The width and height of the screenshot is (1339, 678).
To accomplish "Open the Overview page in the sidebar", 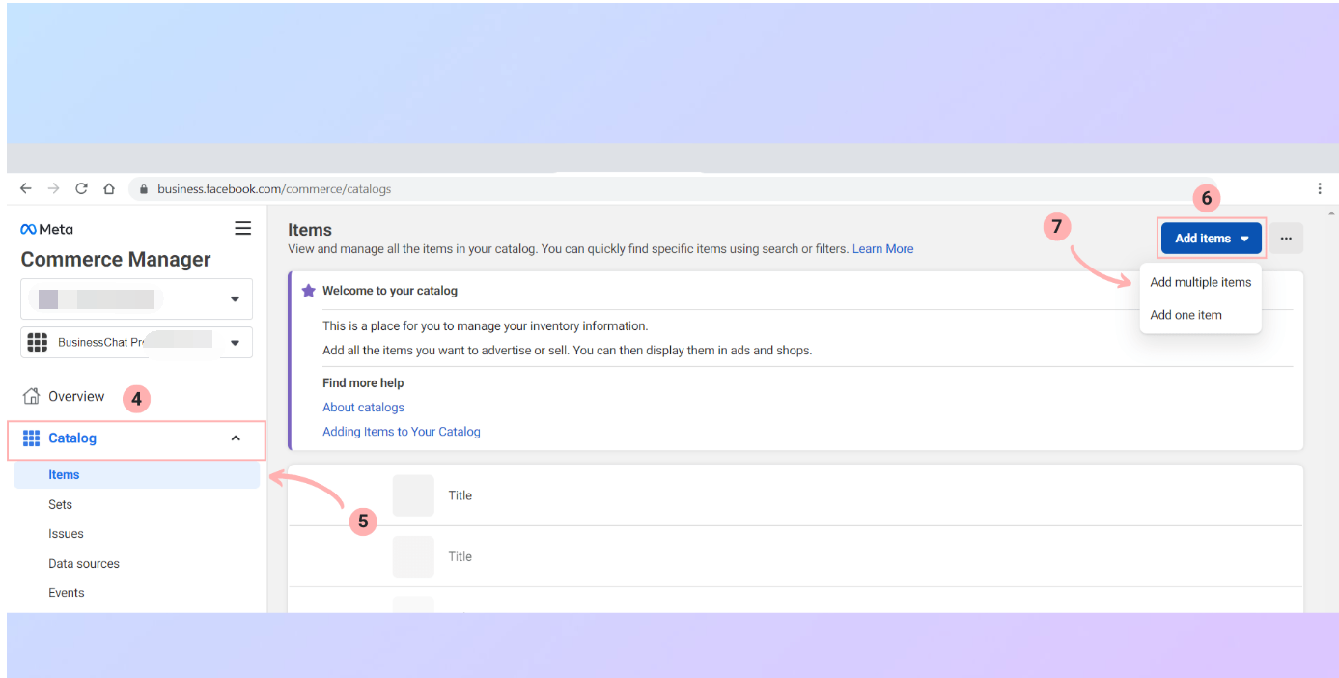I will (x=76, y=396).
